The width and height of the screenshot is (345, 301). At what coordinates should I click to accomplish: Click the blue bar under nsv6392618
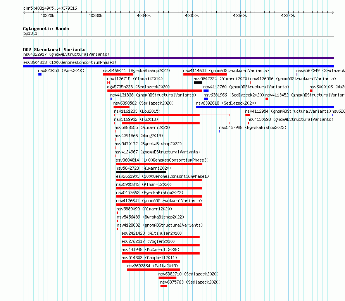[265, 107]
